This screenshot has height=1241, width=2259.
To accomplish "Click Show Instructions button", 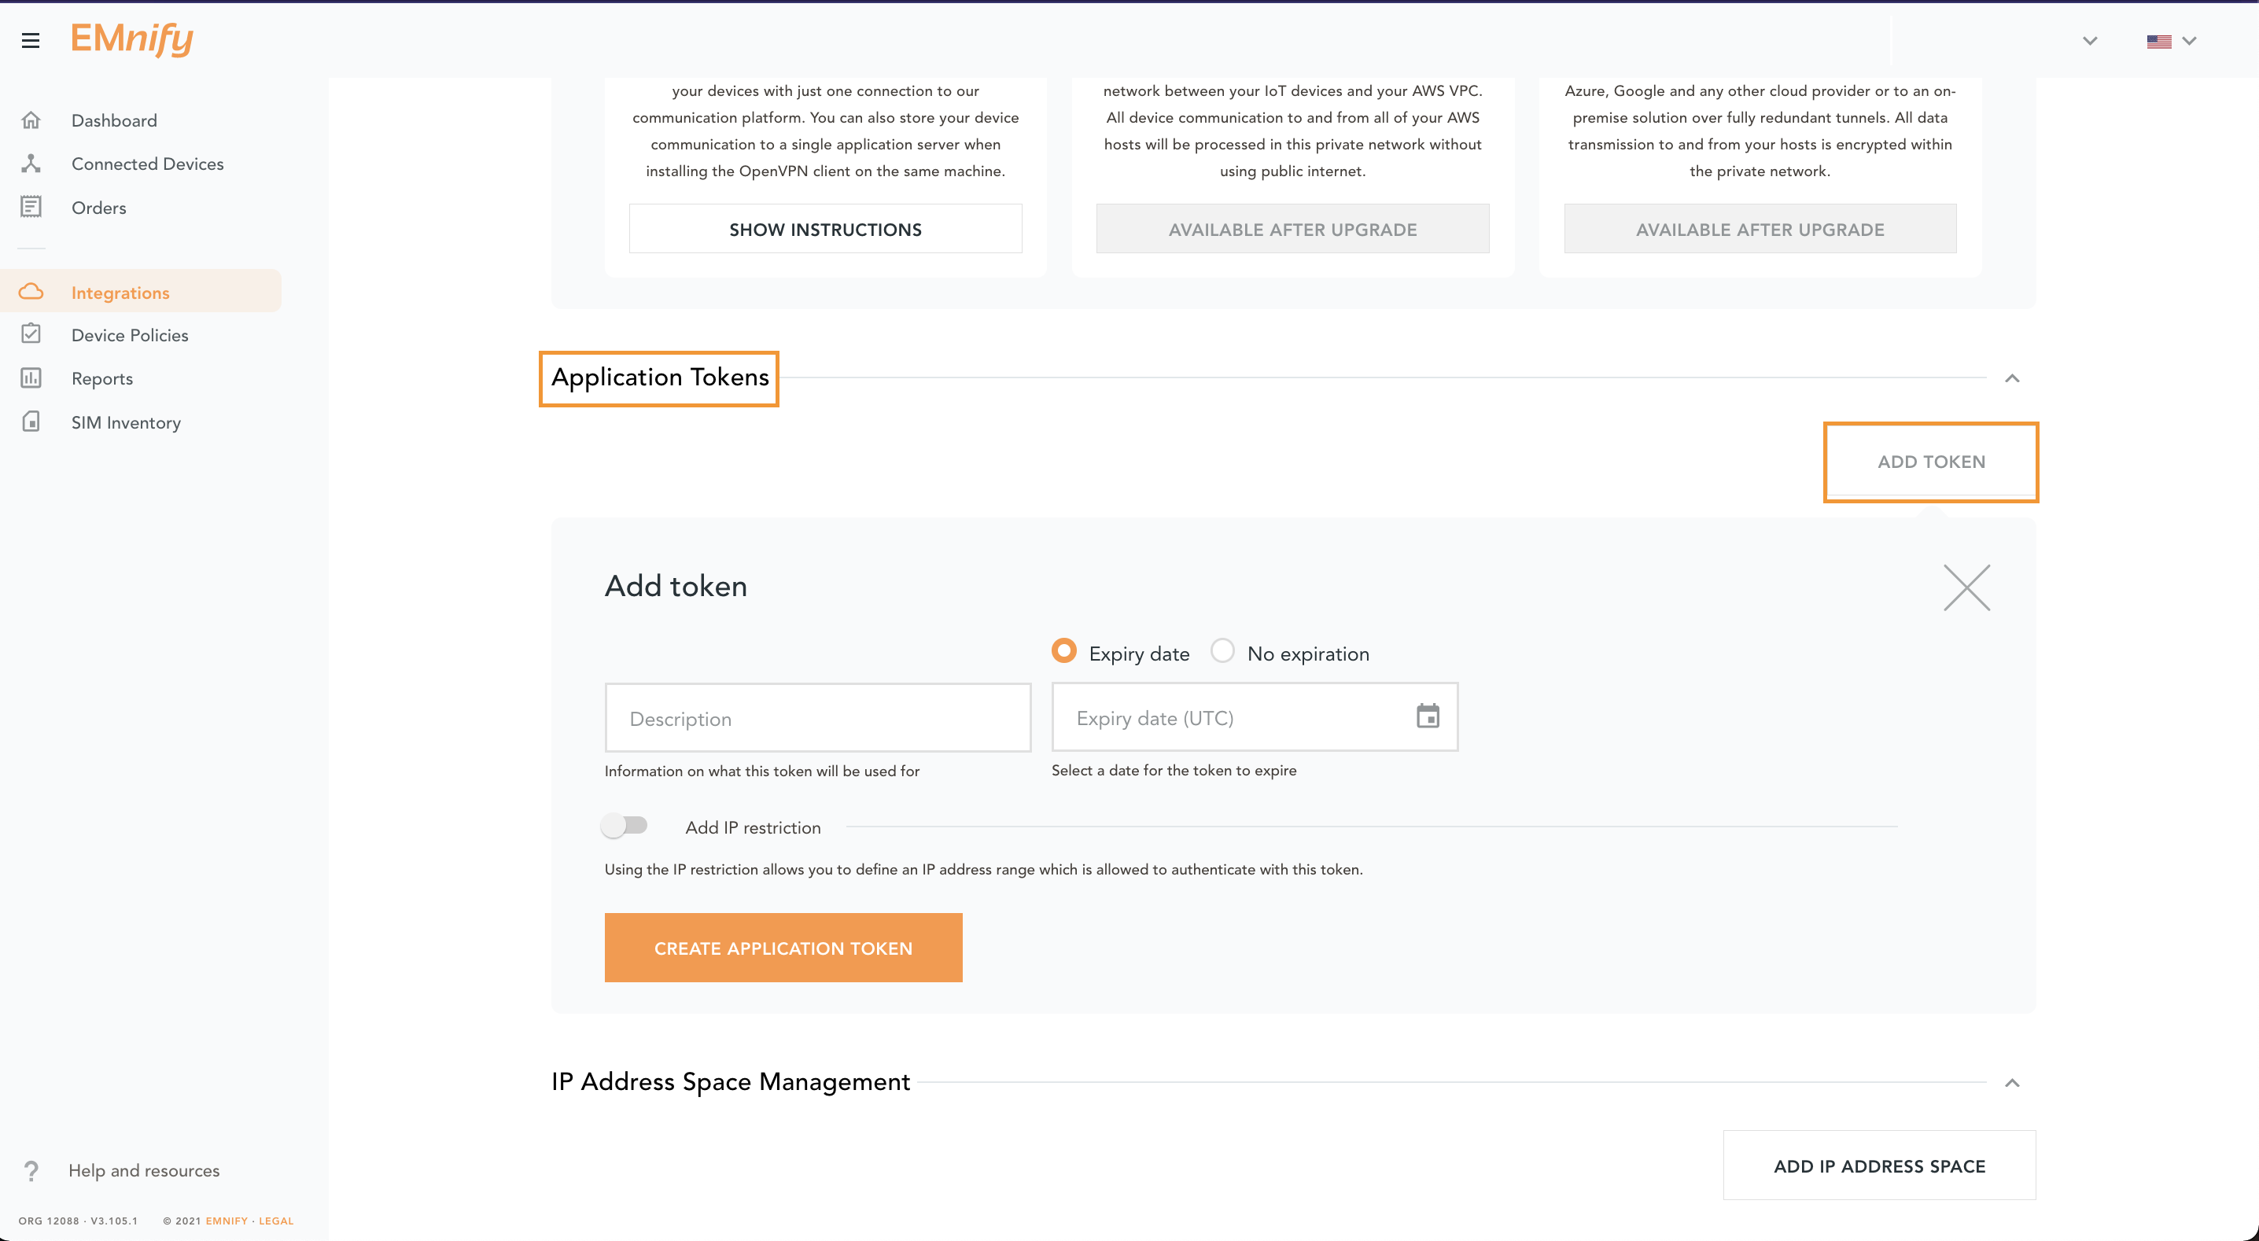I will tap(825, 229).
